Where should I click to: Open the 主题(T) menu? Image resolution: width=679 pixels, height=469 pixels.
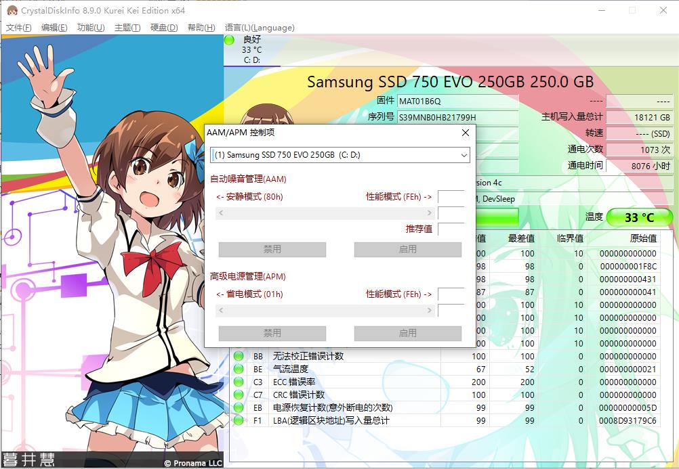click(x=127, y=28)
